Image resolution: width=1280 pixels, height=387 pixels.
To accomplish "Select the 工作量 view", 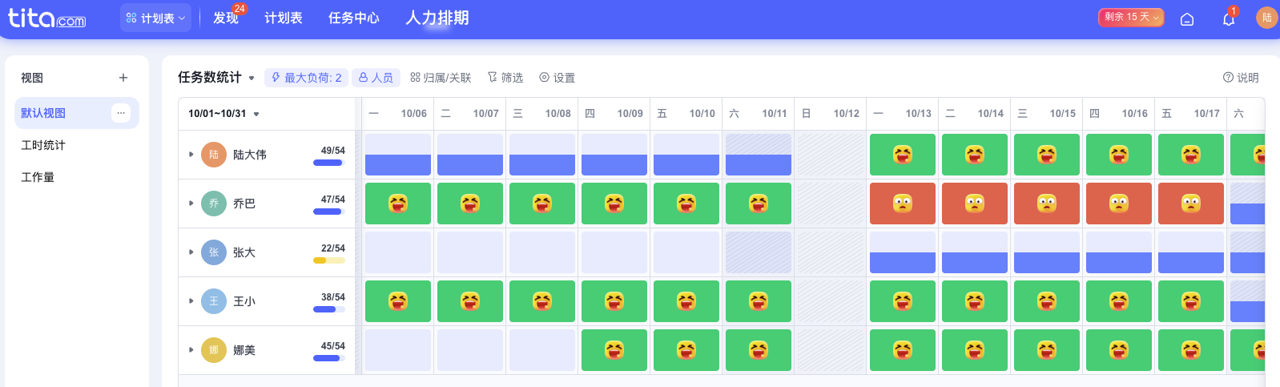I will pos(77,177).
